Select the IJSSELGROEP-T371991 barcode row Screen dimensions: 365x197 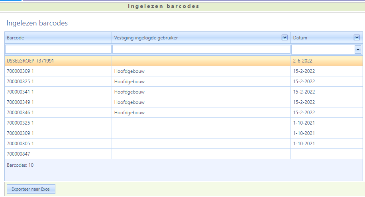pyautogui.click(x=30, y=61)
